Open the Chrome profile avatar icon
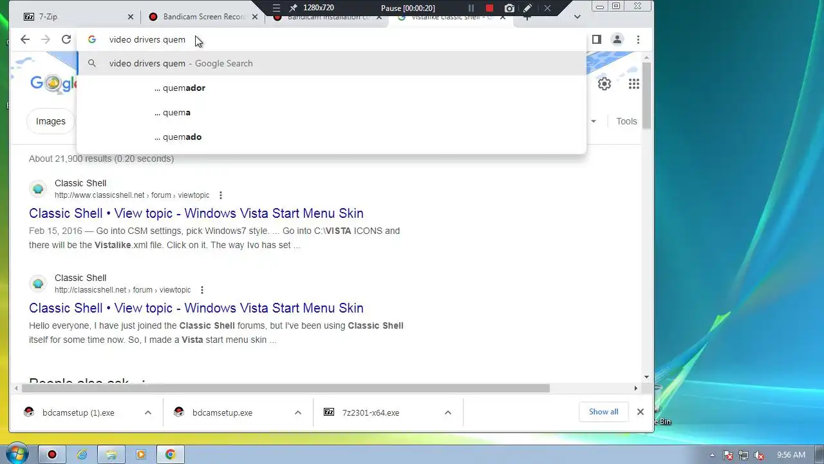 (617, 39)
